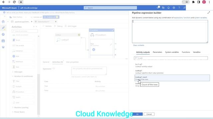
Task: Select Lookup1 pipeline return value (preview) entry
Action: [172, 72]
